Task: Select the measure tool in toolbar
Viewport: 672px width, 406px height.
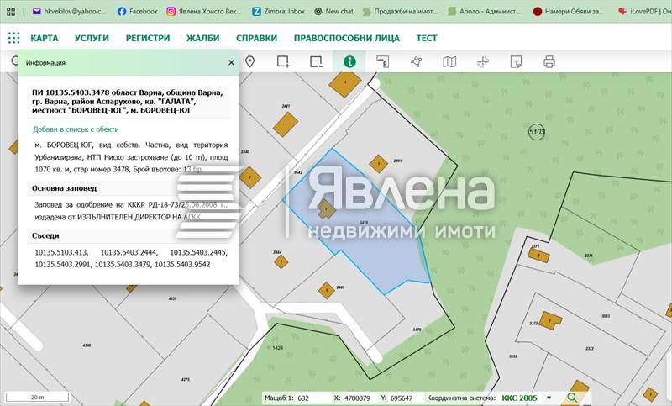Action: [382, 61]
